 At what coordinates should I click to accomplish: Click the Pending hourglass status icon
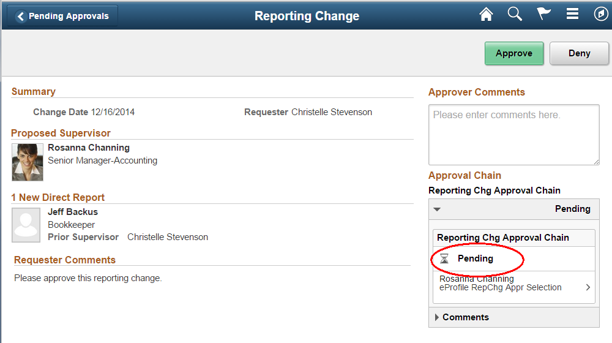click(445, 259)
